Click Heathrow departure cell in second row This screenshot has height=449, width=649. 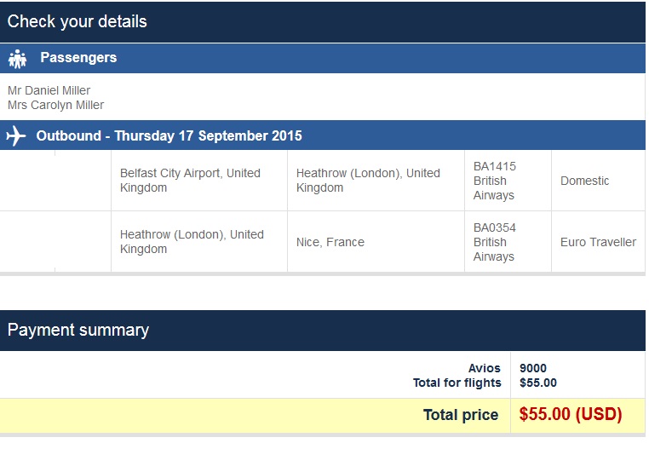(192, 242)
